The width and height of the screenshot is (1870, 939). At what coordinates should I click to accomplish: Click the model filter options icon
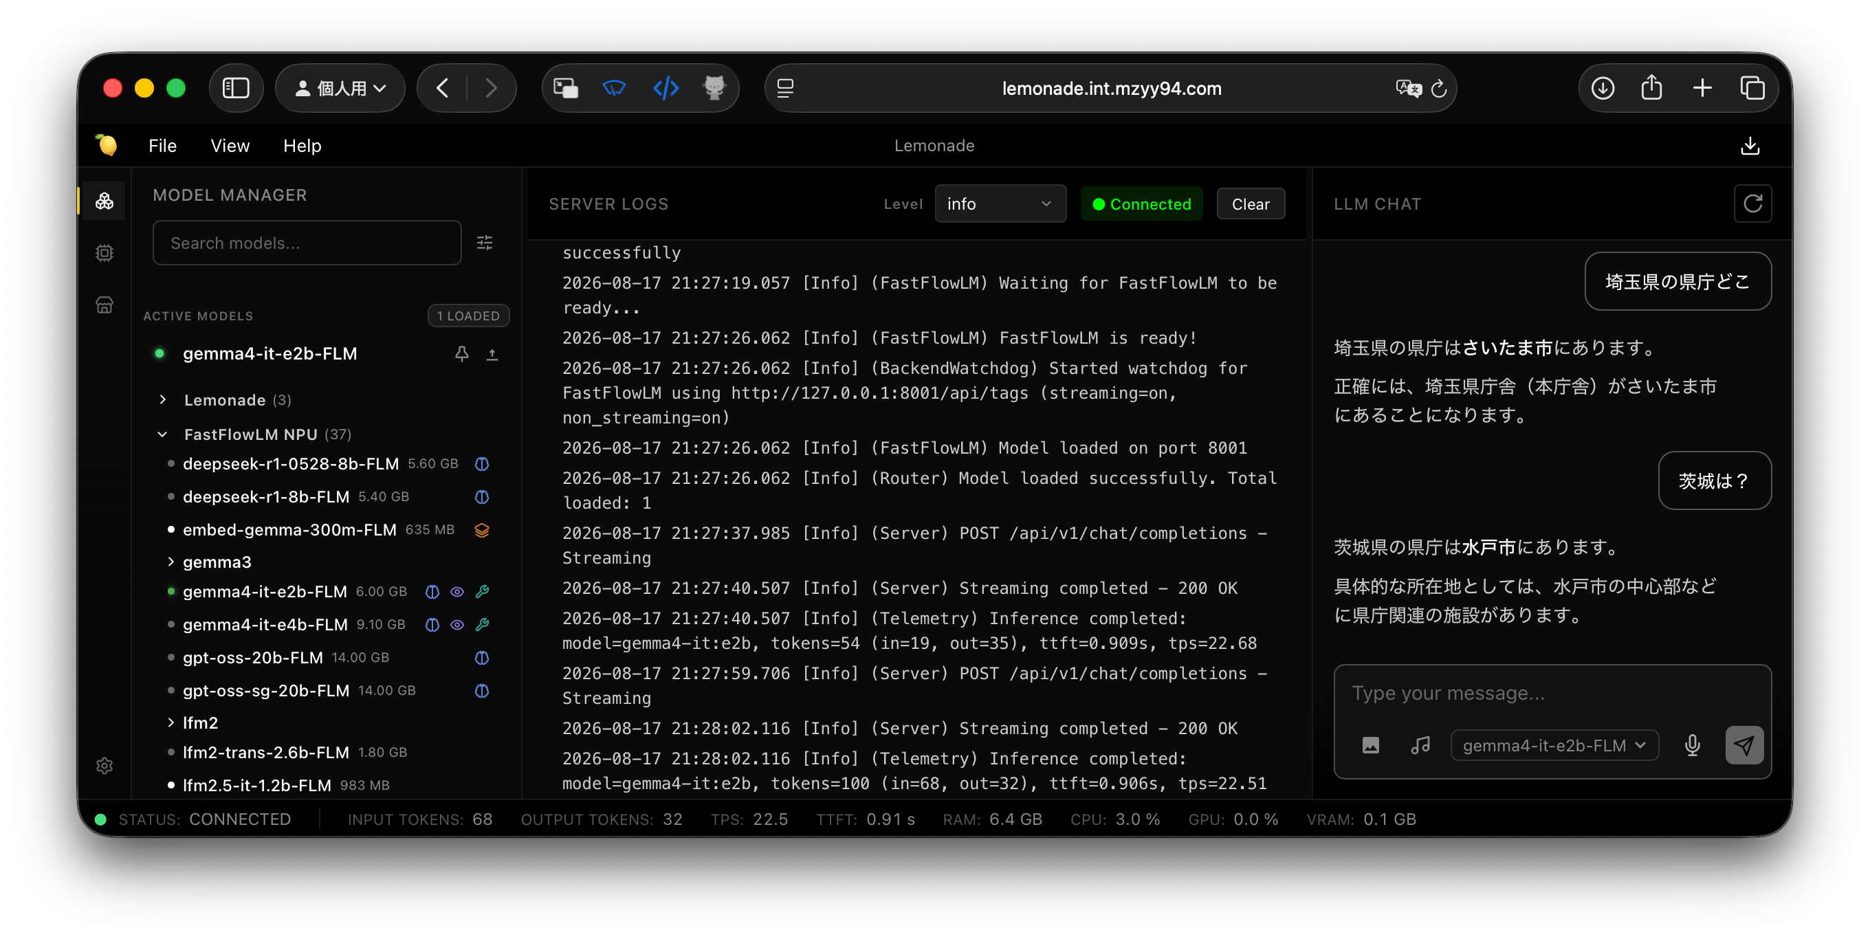[485, 243]
